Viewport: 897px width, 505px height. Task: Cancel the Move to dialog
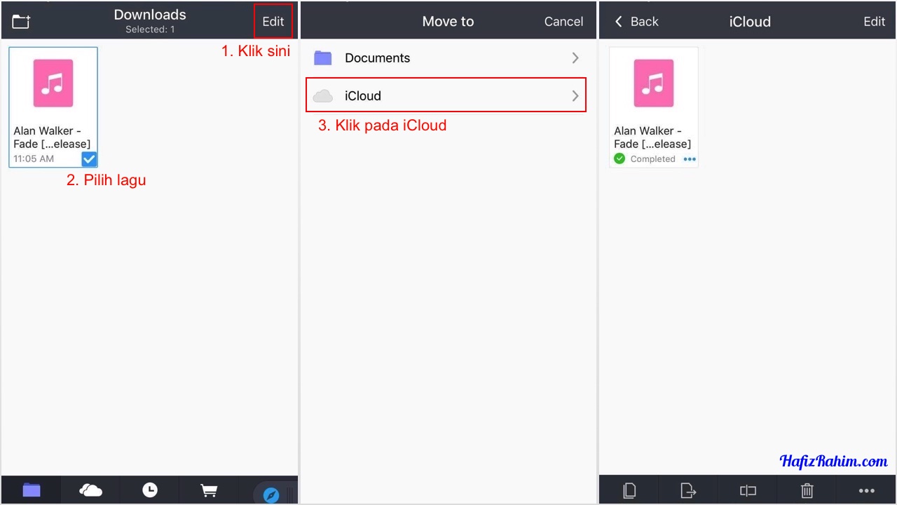563,22
